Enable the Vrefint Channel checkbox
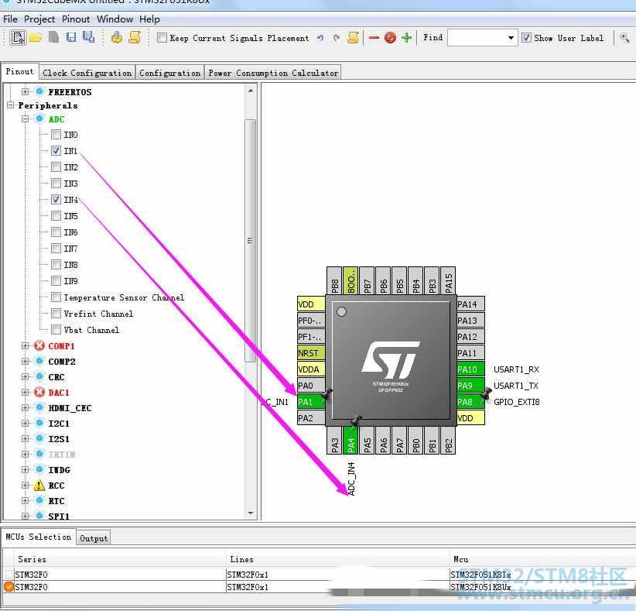The height and width of the screenshot is (611, 636). [56, 314]
